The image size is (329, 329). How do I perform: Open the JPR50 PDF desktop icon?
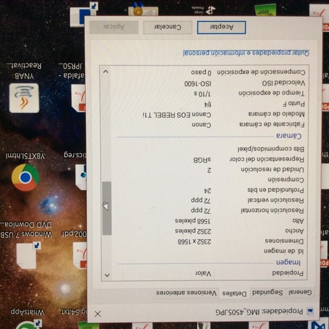tap(78, 98)
